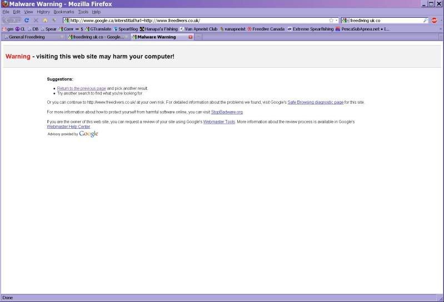The height and width of the screenshot is (302, 444).
Task: Open the Tools menu
Action: [x=83, y=12]
